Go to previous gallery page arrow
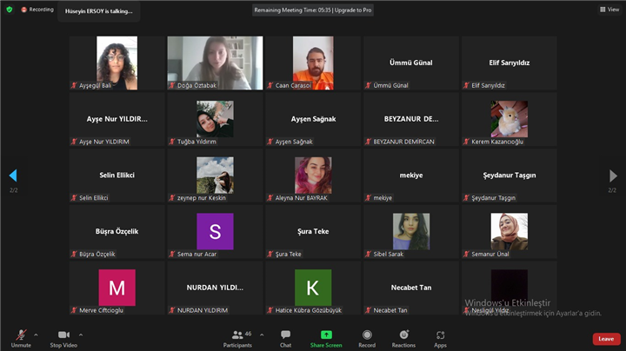 coord(13,175)
